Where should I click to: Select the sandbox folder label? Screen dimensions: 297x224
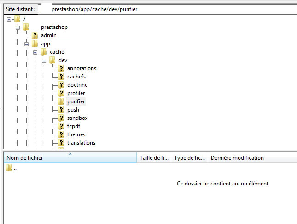pos(77,118)
